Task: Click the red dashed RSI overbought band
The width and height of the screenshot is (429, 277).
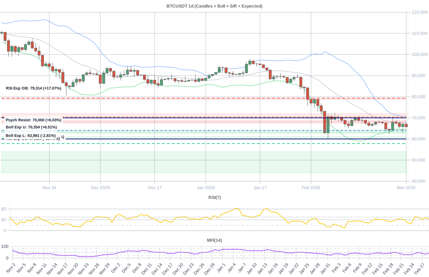Action: tap(168, 98)
